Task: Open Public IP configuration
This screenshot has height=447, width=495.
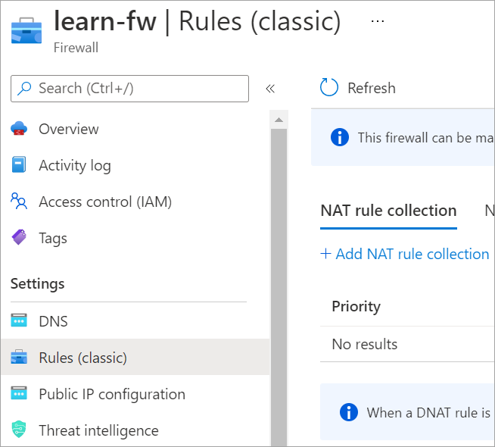Action: (x=112, y=395)
